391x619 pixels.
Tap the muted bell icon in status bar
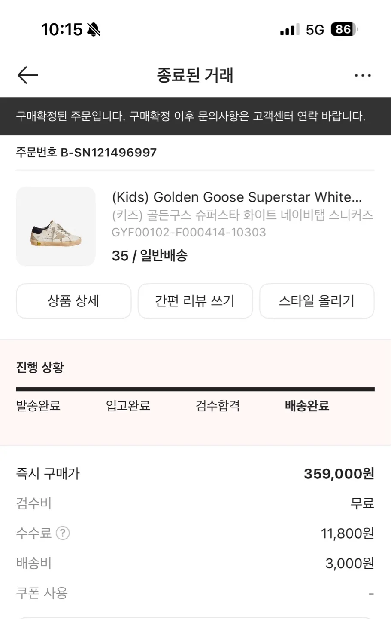click(x=94, y=30)
